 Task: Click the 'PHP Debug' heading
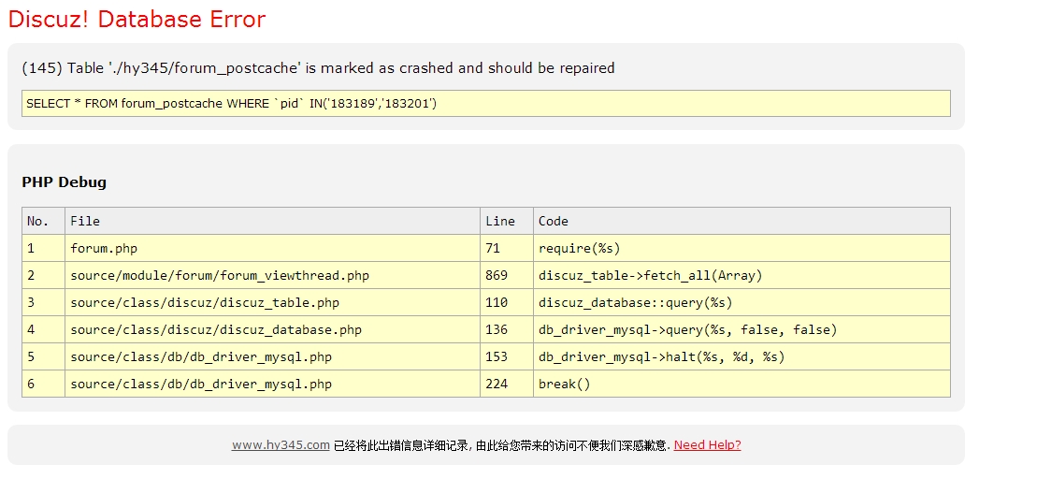click(x=65, y=181)
